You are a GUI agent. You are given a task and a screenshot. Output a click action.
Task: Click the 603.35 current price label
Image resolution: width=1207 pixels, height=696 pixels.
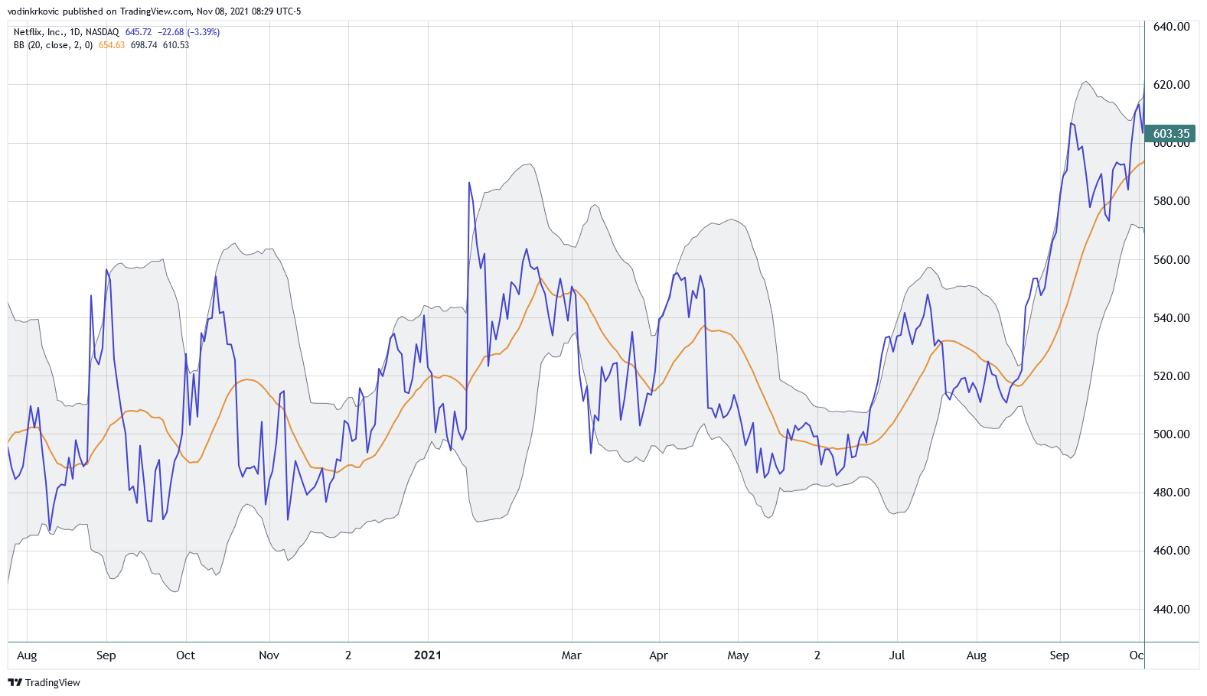pyautogui.click(x=1171, y=133)
